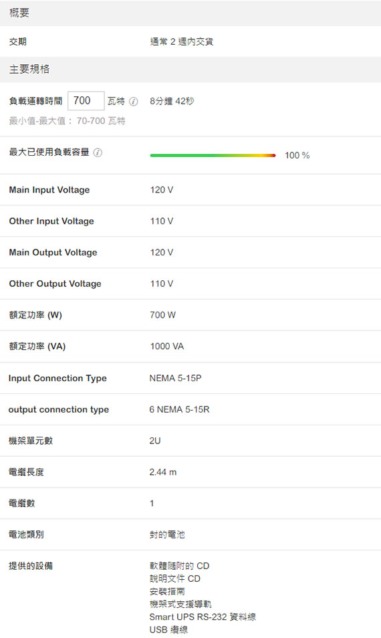The width and height of the screenshot is (381, 638).
Task: Click the 通常 2 週內交貨 delivery text
Action: (181, 41)
